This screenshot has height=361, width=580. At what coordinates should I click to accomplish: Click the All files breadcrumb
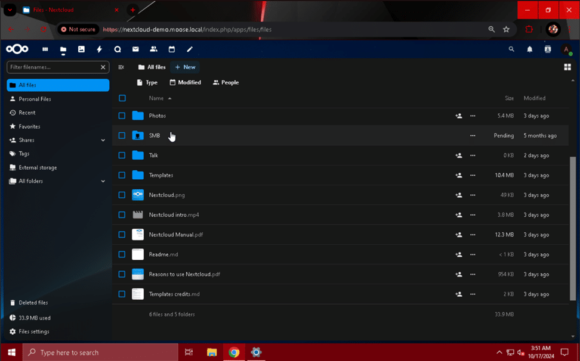point(152,67)
